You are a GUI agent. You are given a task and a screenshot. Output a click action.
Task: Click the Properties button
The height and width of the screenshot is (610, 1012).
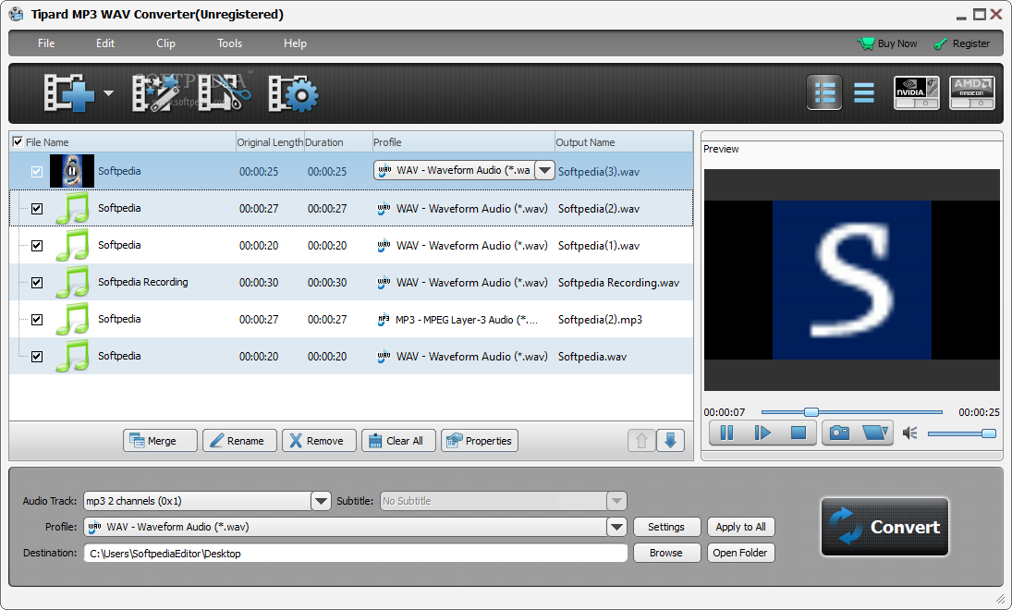point(480,441)
